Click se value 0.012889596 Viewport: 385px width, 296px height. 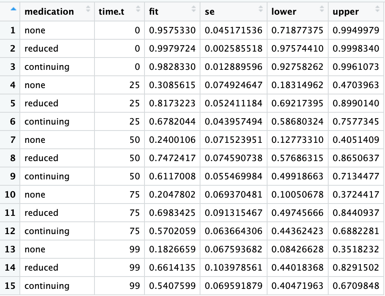point(233,67)
